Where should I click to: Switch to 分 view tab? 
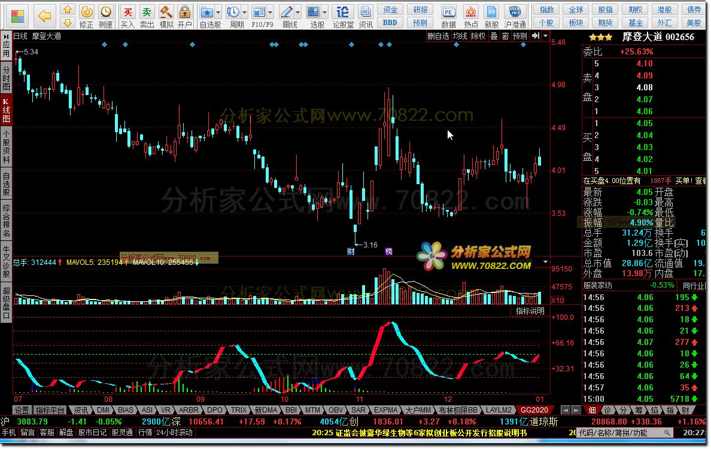(x=624, y=410)
